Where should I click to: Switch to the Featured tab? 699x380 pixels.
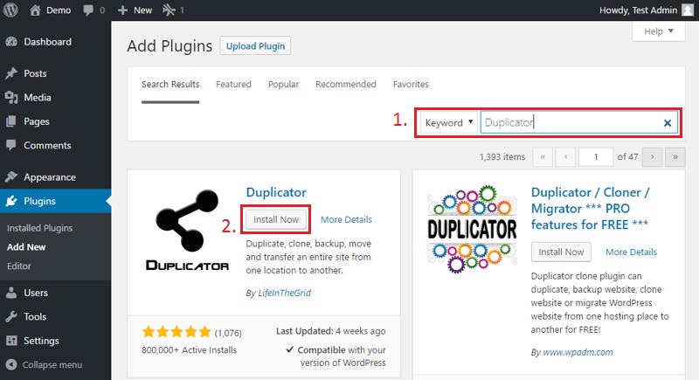tap(233, 84)
